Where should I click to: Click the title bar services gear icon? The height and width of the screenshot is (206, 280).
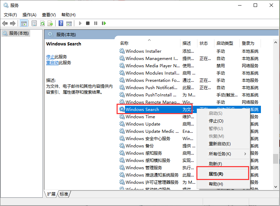click(x=6, y=5)
